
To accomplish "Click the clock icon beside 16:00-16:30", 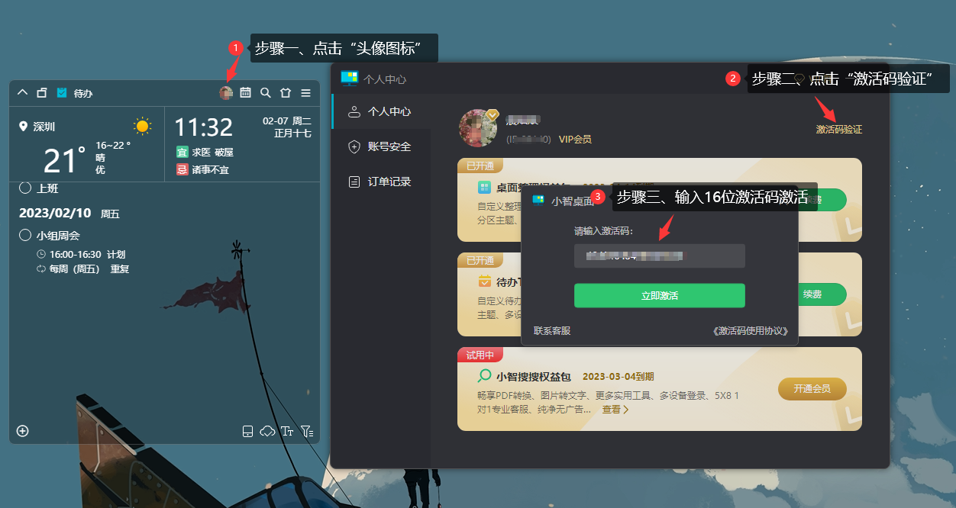I will 40,254.
